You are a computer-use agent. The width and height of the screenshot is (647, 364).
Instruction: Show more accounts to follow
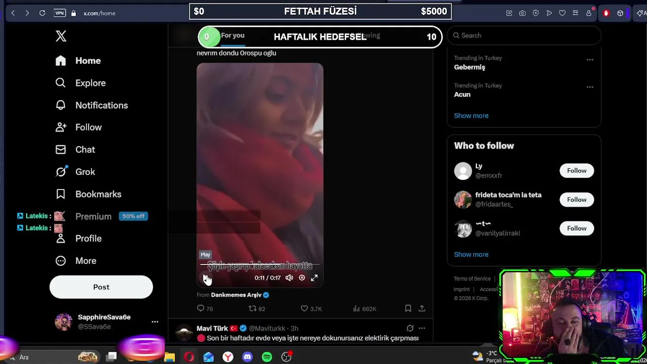point(471,254)
